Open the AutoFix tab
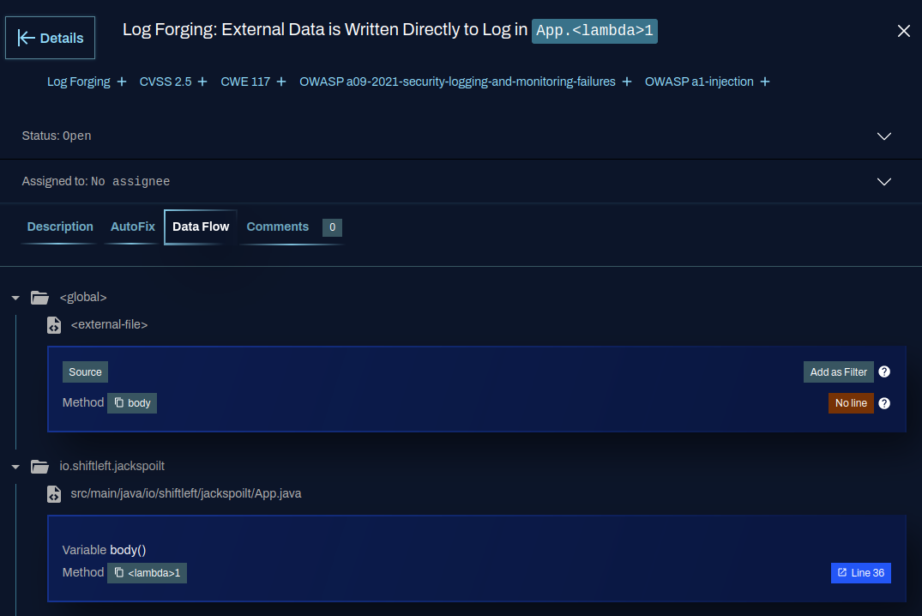922x616 pixels. click(133, 227)
